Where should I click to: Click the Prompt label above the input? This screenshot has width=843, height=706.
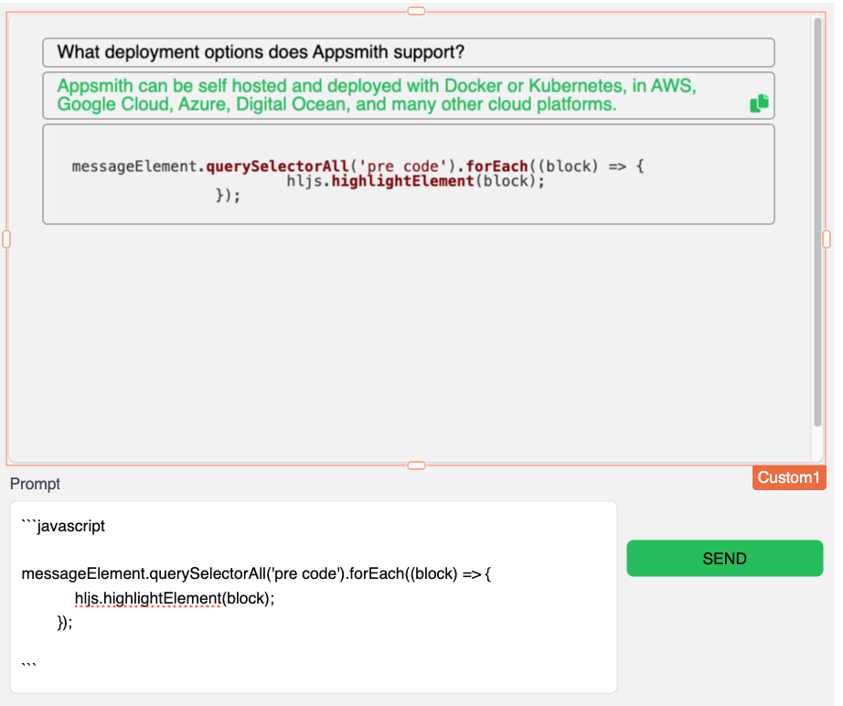(x=35, y=484)
